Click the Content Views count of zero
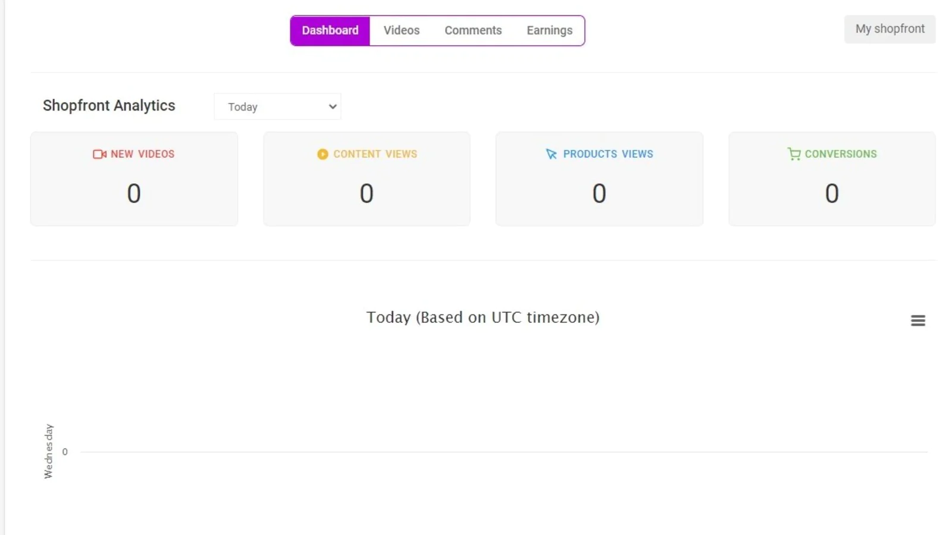The width and height of the screenshot is (952, 535). [x=367, y=193]
